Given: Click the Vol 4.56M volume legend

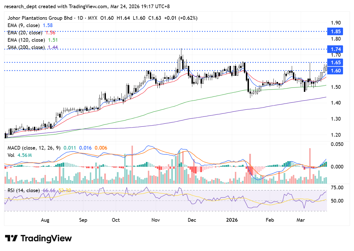Looking at the screenshot, I should (19, 155).
